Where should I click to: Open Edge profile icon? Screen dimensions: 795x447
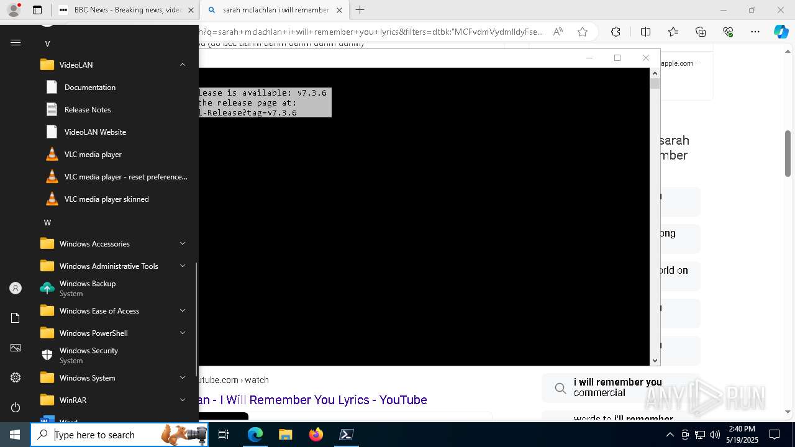(x=14, y=10)
